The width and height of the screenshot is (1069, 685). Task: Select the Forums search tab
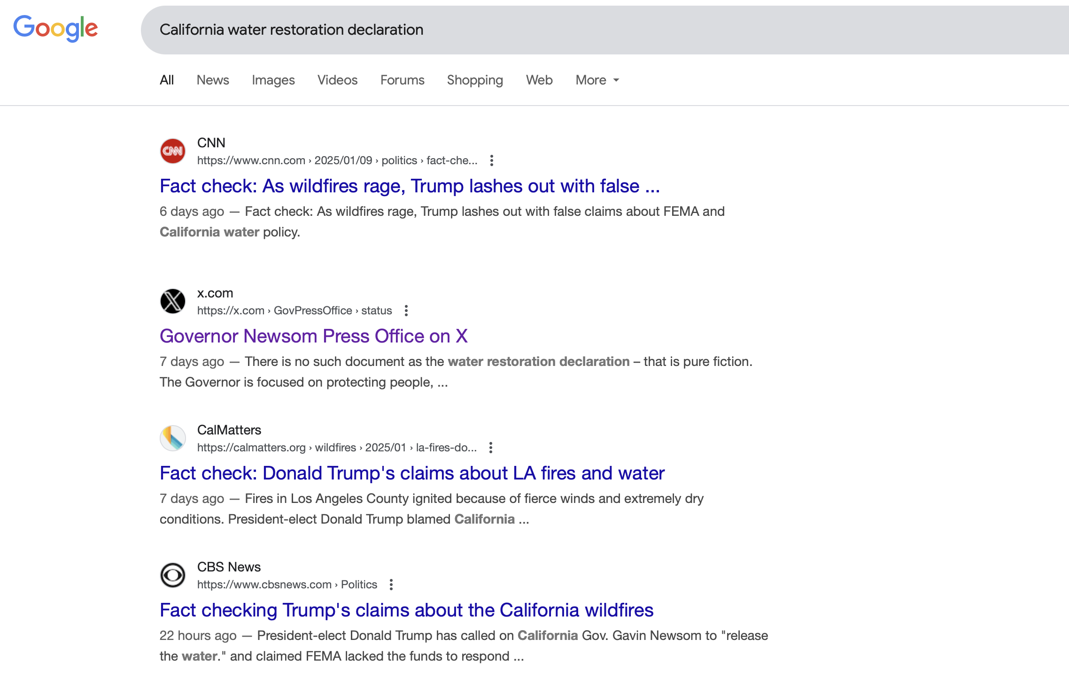coord(402,80)
